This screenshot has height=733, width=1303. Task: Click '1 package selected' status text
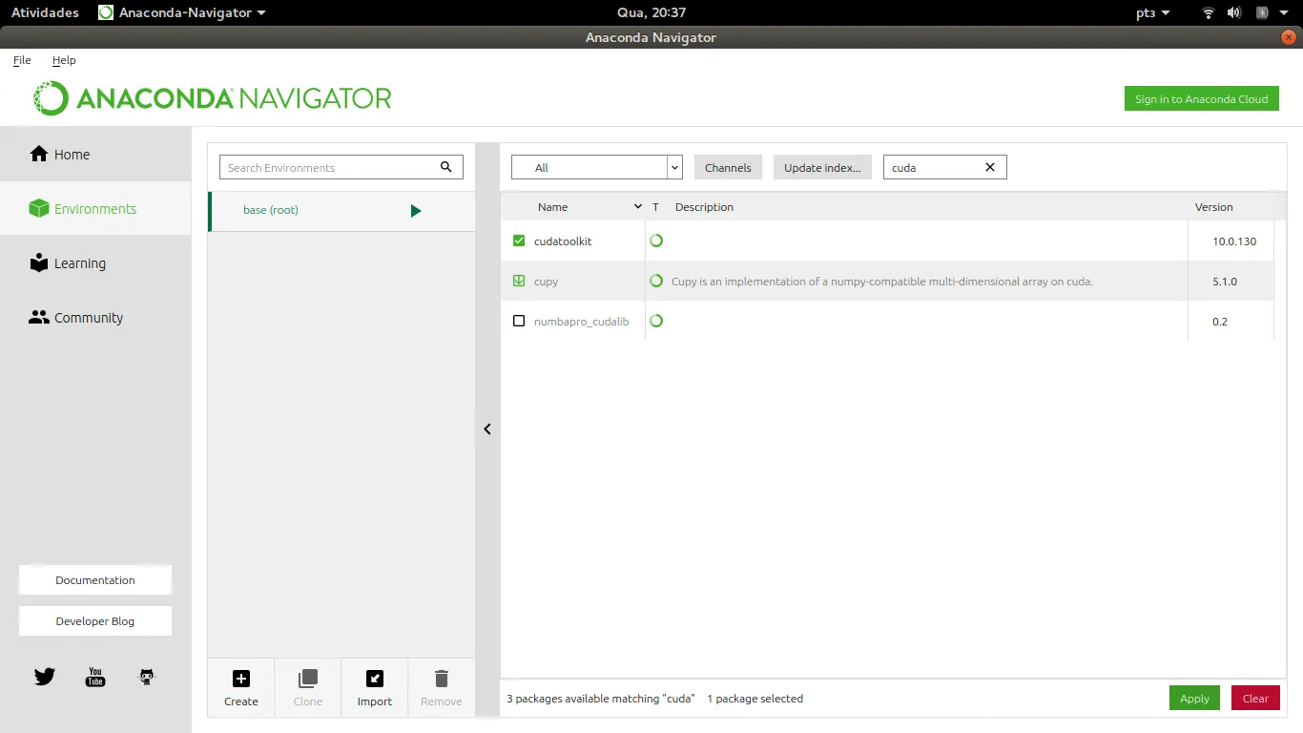pyautogui.click(x=755, y=699)
